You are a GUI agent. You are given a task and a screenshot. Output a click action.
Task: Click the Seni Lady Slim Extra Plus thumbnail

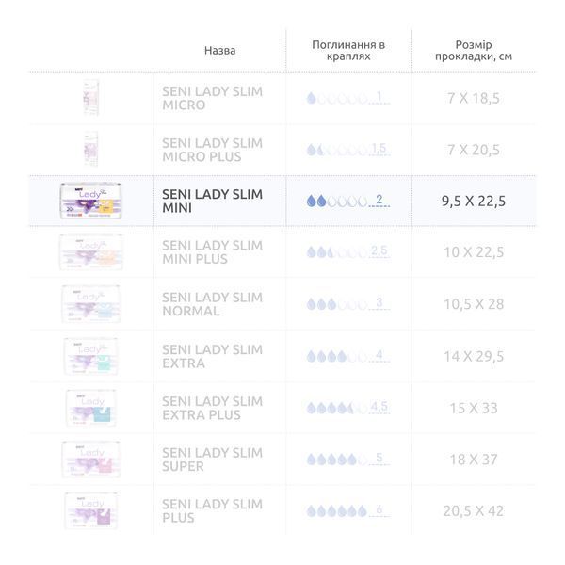pyautogui.click(x=90, y=408)
